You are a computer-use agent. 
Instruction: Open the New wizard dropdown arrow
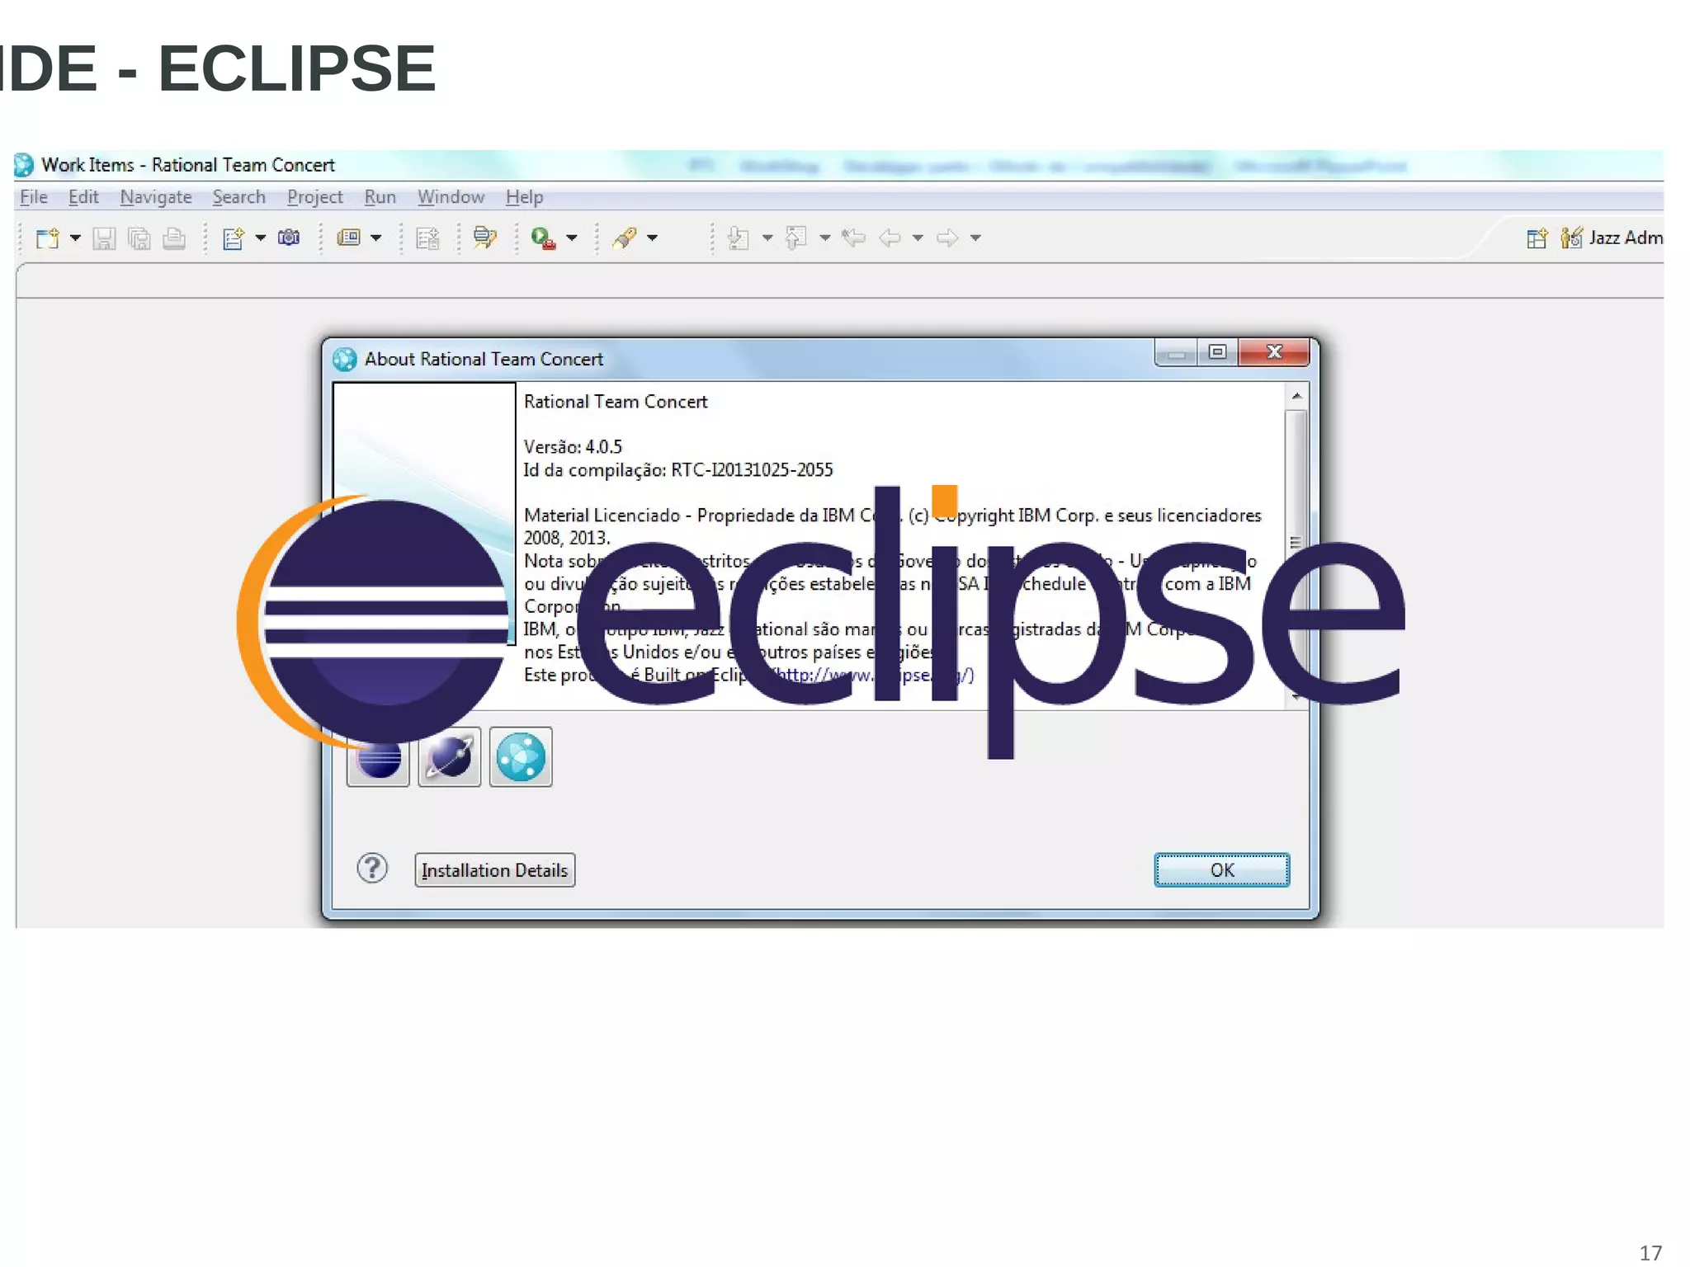tap(75, 238)
